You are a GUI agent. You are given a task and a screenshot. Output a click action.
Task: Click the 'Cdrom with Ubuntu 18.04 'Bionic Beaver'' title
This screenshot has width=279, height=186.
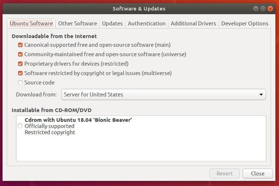click(78, 120)
